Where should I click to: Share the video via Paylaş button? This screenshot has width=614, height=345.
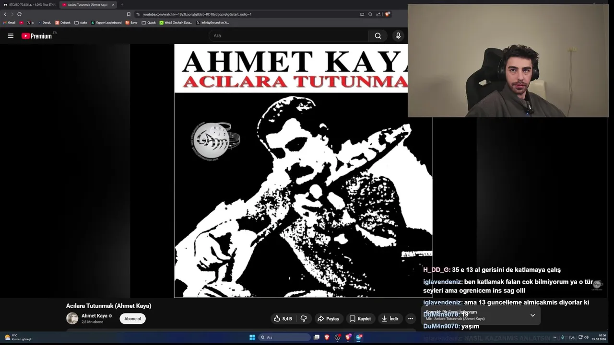point(328,319)
